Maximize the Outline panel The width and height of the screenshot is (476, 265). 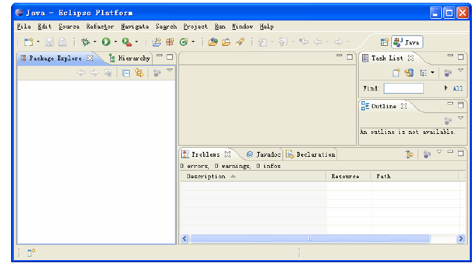pos(461,105)
